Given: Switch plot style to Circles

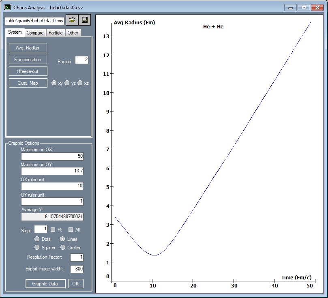Looking at the screenshot, I should pyautogui.click(x=63, y=247).
